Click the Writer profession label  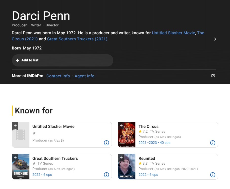pyautogui.click(x=36, y=25)
